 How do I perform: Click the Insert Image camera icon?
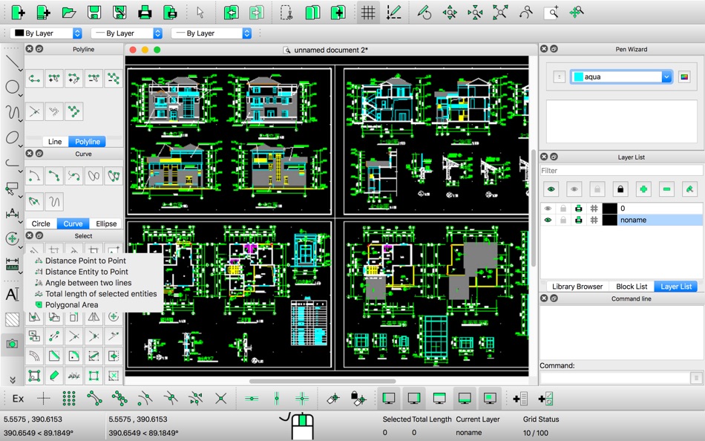(x=12, y=344)
